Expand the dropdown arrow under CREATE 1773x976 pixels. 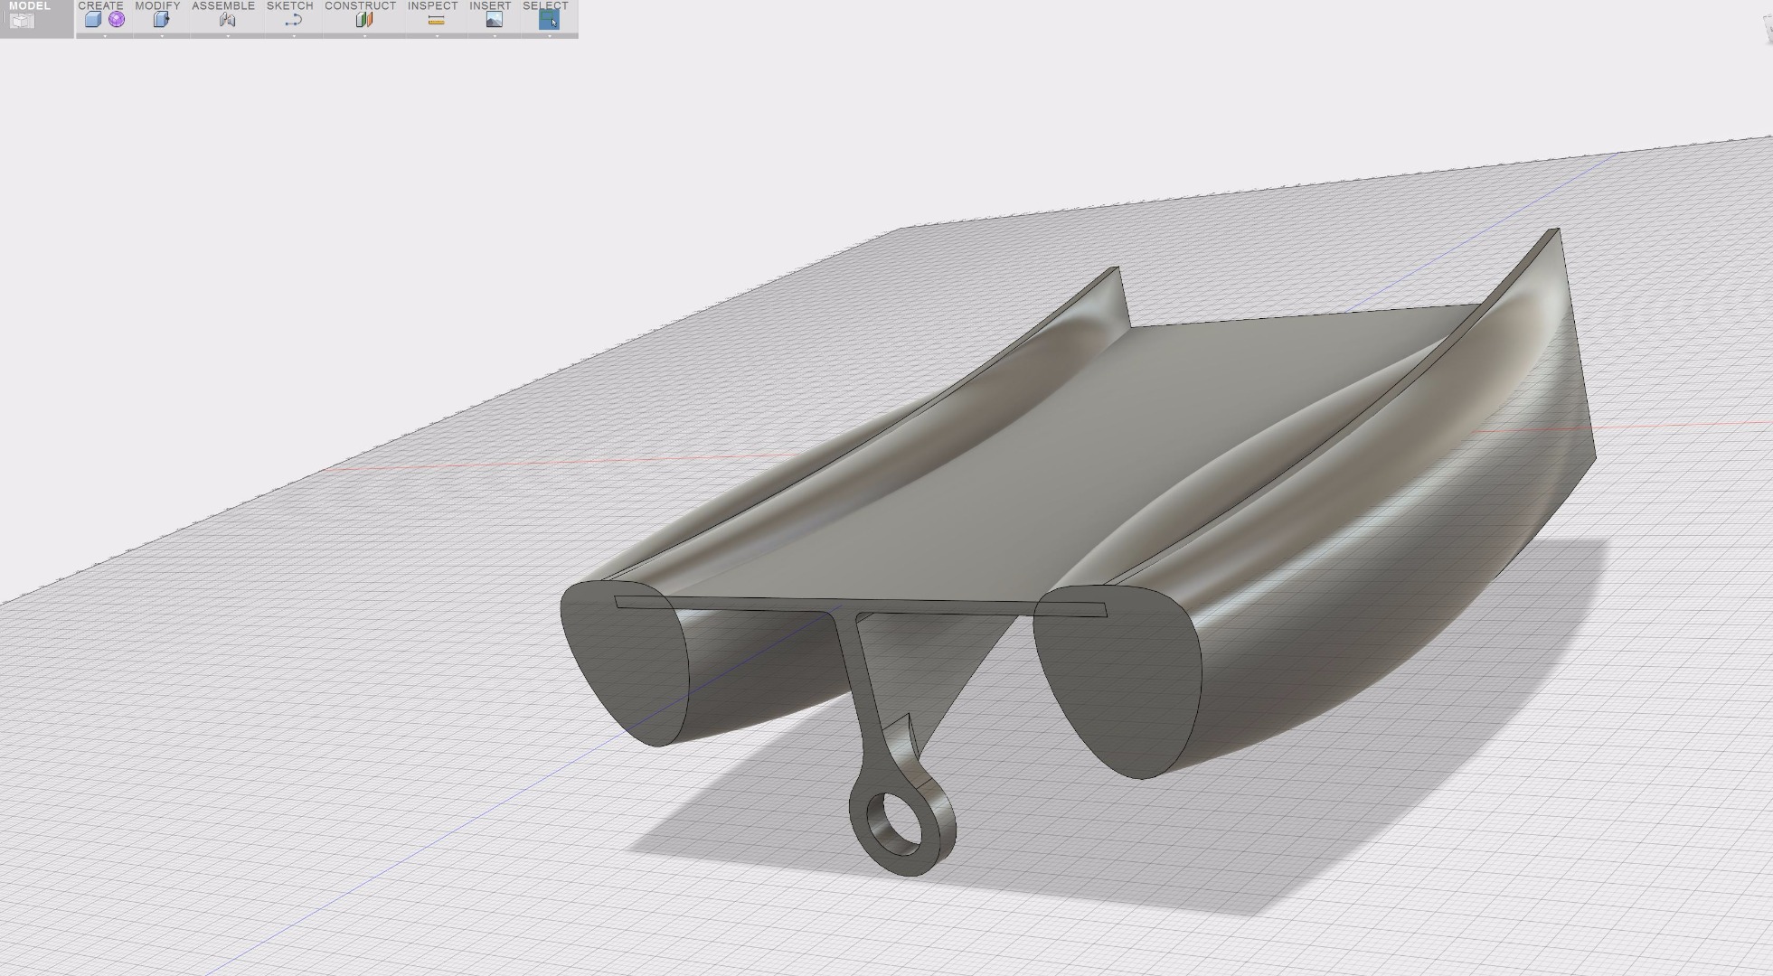coord(105,35)
